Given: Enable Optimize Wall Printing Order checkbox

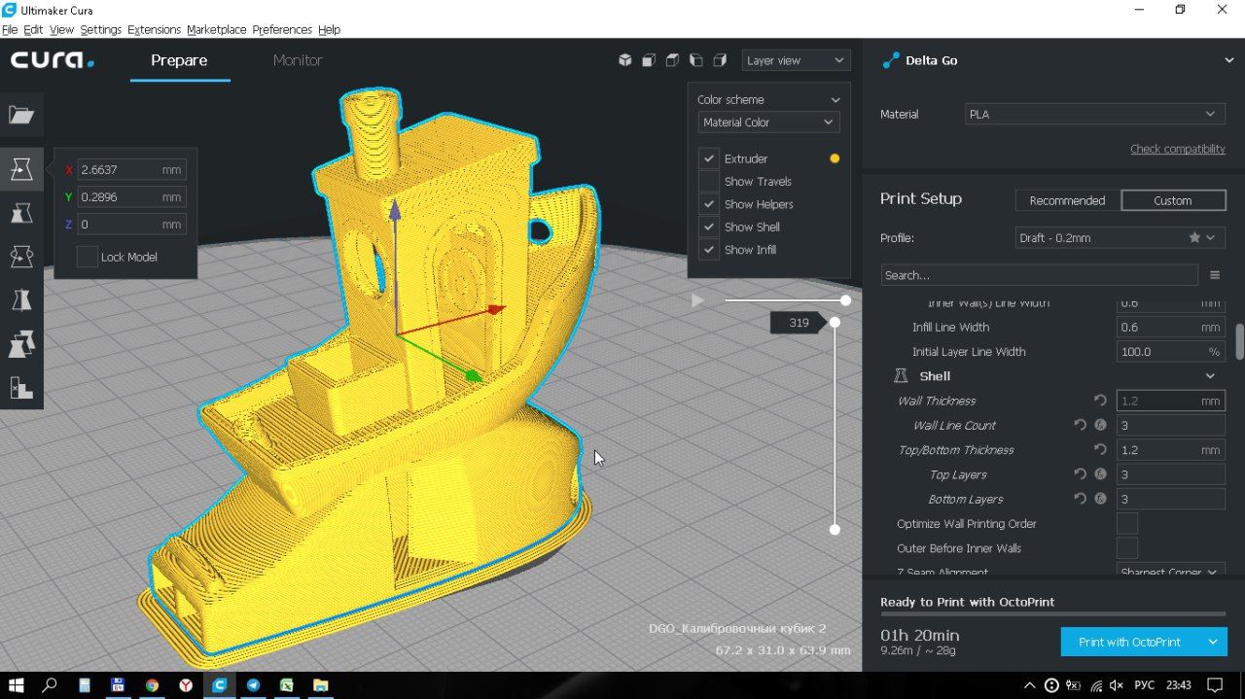Looking at the screenshot, I should 1127,524.
